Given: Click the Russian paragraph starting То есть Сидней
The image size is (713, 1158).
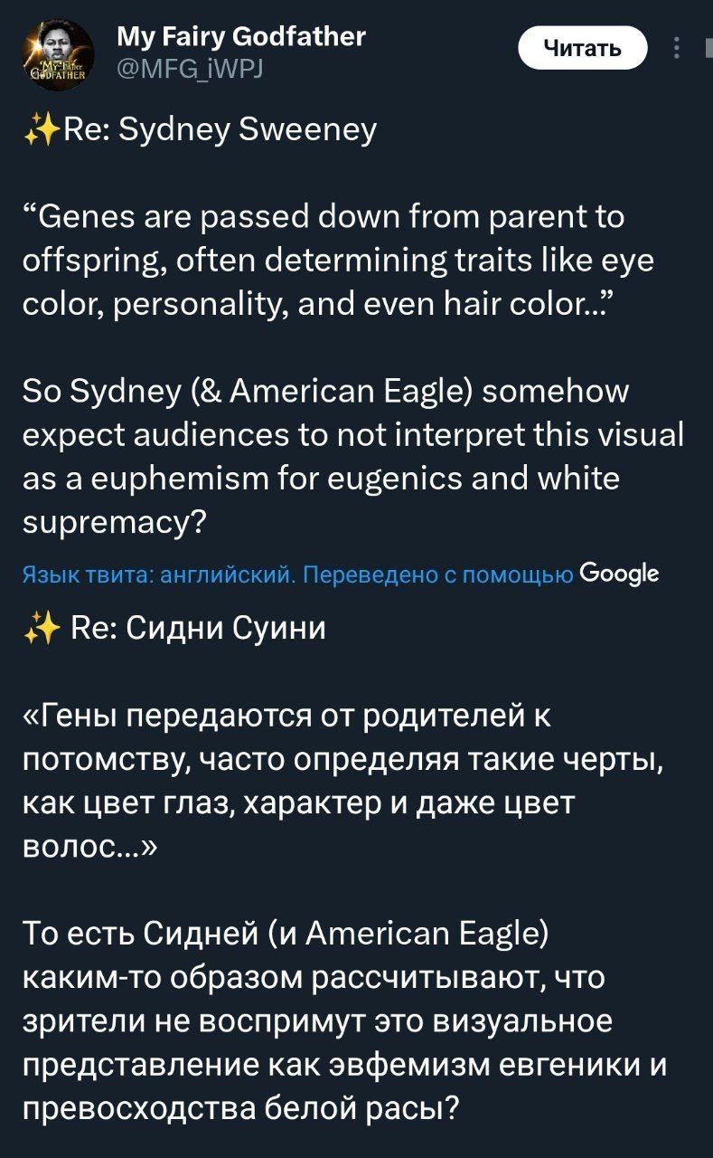Looking at the screenshot, I should tap(346, 1020).
